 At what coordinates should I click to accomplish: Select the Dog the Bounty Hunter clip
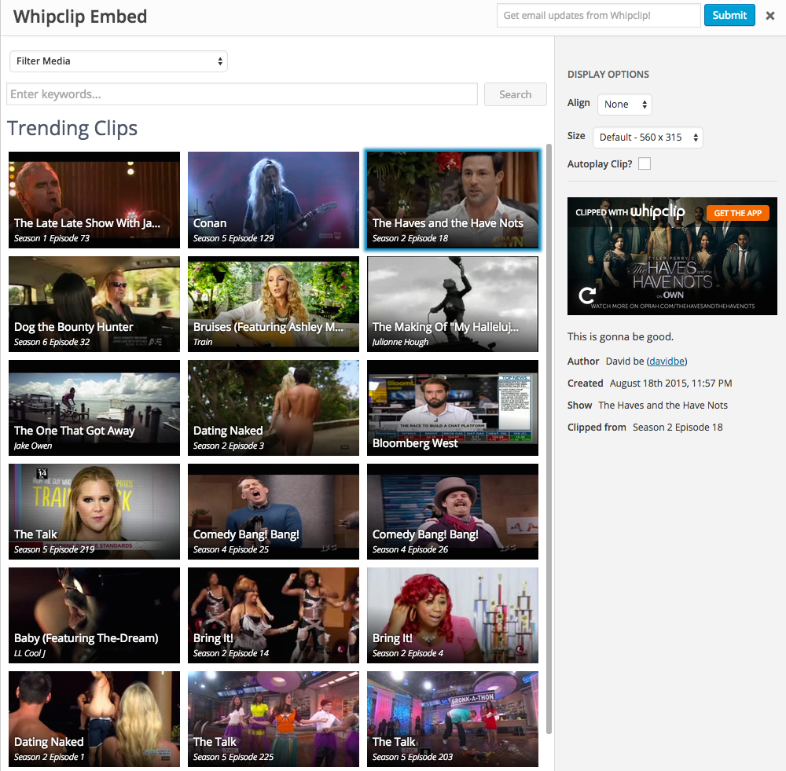(94, 304)
